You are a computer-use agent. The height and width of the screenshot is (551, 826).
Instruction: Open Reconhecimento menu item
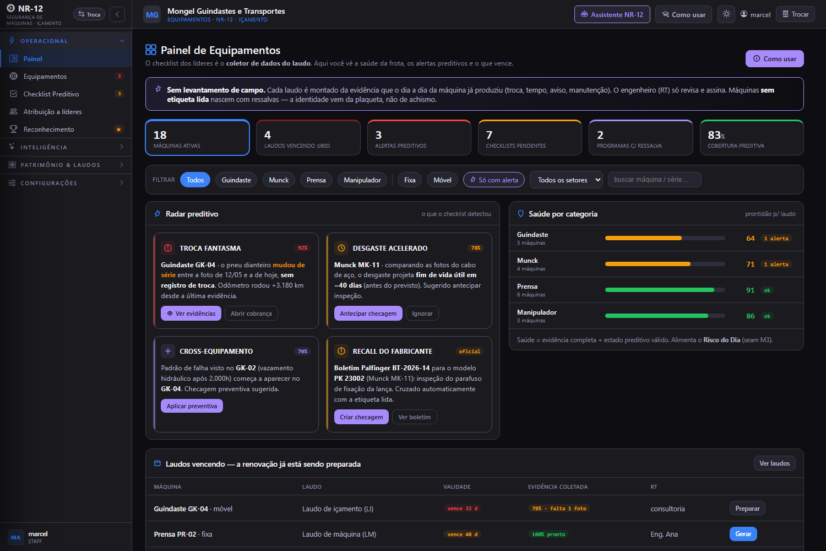[66, 129]
